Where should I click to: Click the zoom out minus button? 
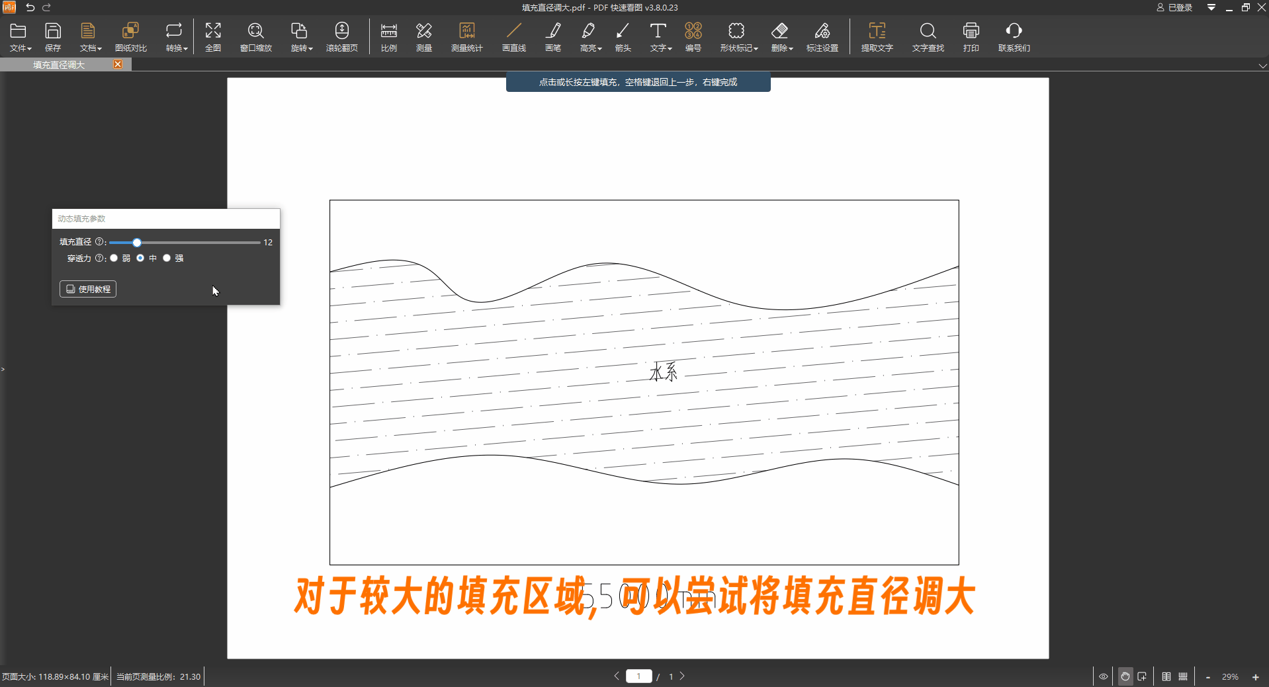1208,677
